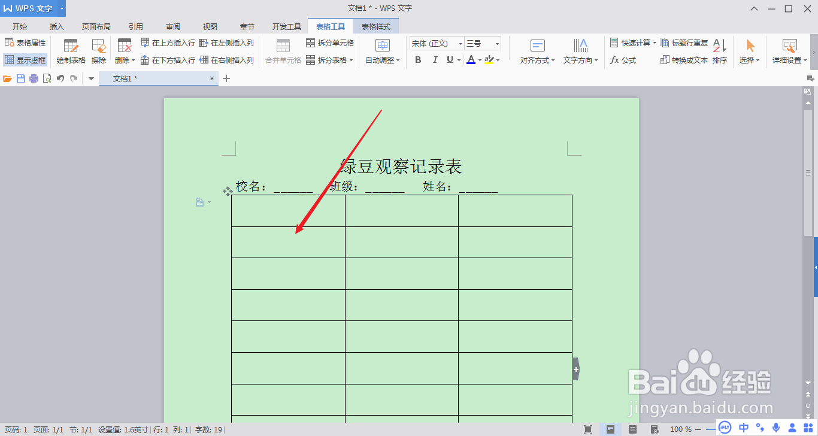
Task: Switch to 引用 tab
Action: tap(136, 26)
